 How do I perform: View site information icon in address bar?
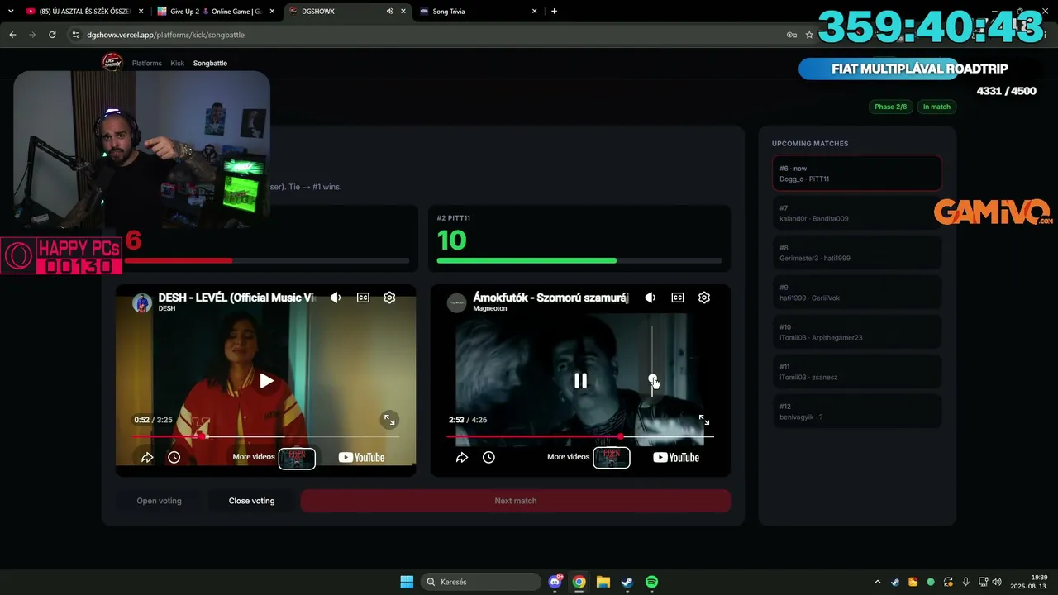pos(76,35)
